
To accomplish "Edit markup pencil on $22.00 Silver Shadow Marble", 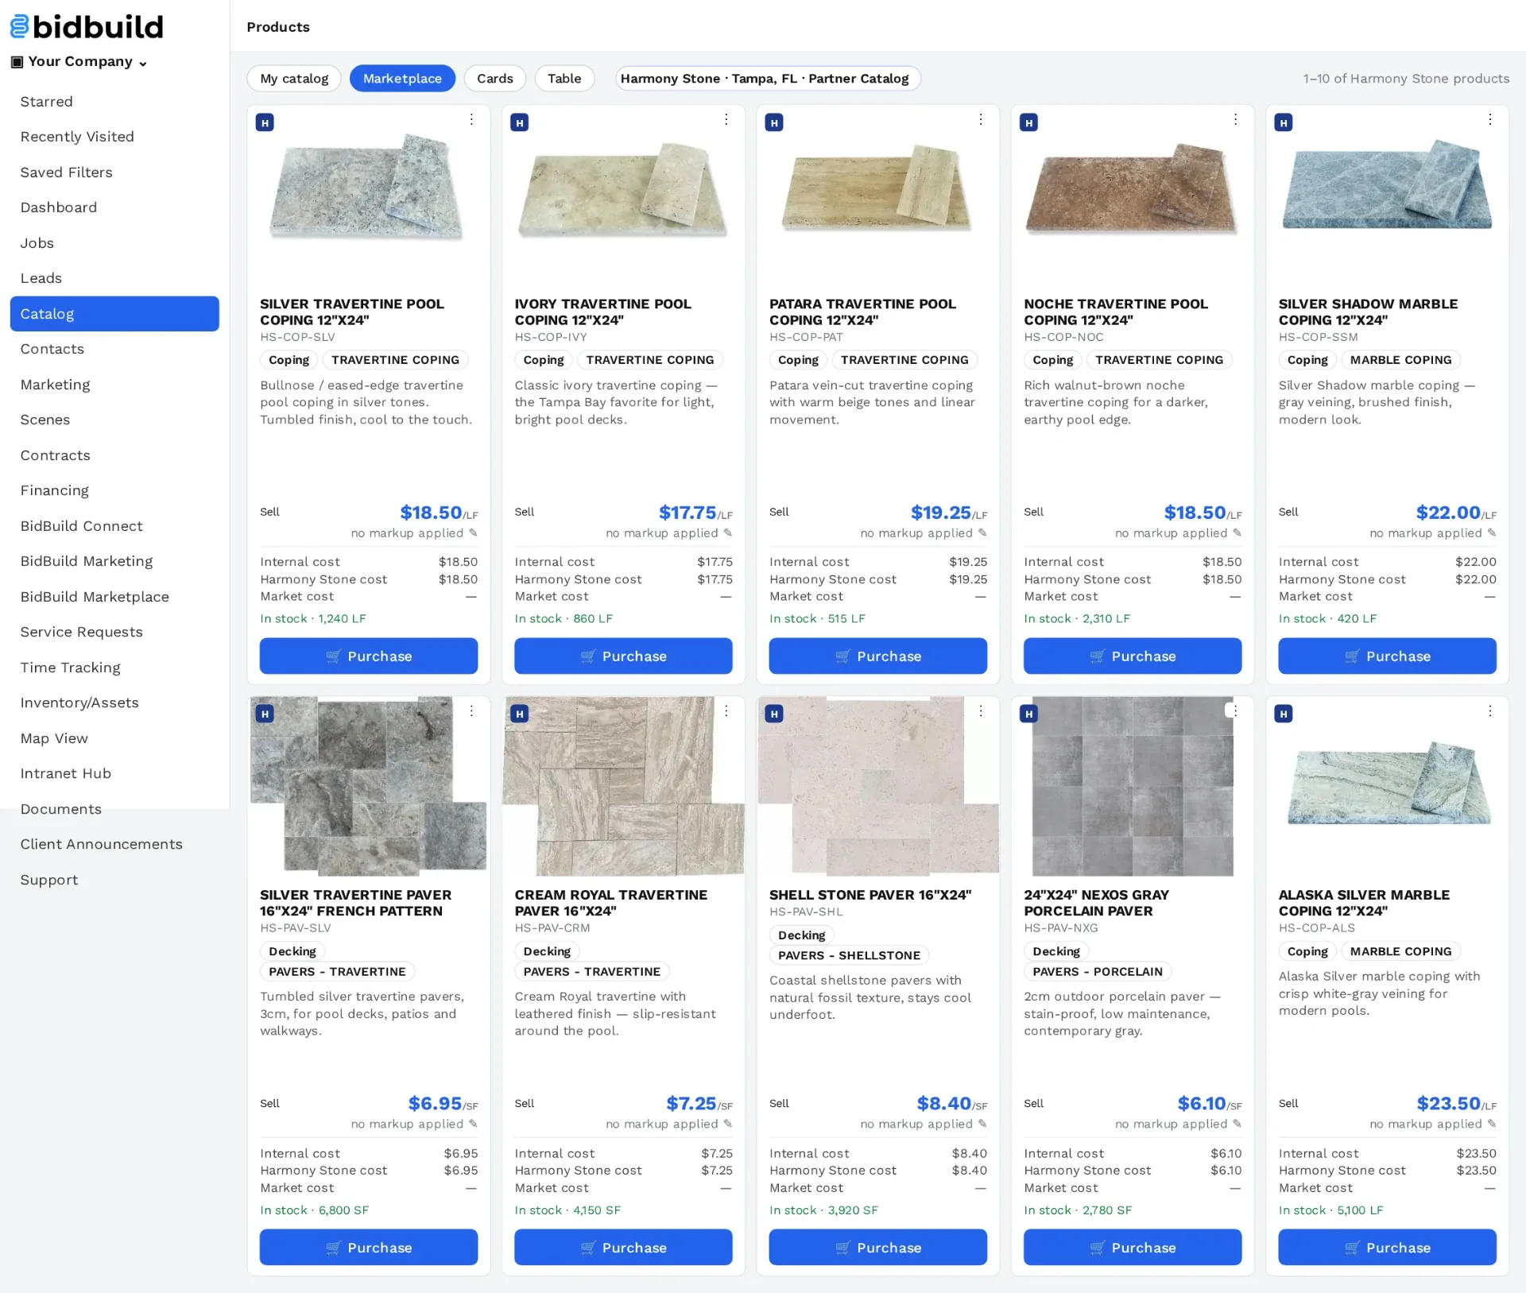I will (x=1491, y=532).
